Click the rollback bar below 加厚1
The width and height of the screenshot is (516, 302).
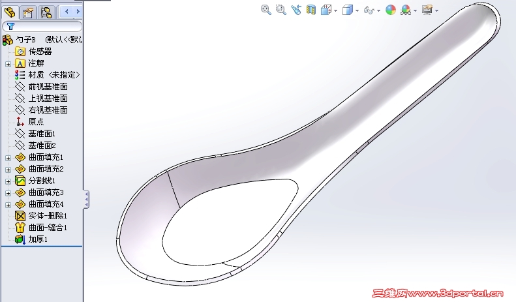(x=42, y=247)
